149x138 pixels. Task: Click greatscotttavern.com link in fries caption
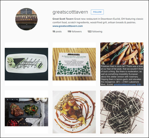125,84
